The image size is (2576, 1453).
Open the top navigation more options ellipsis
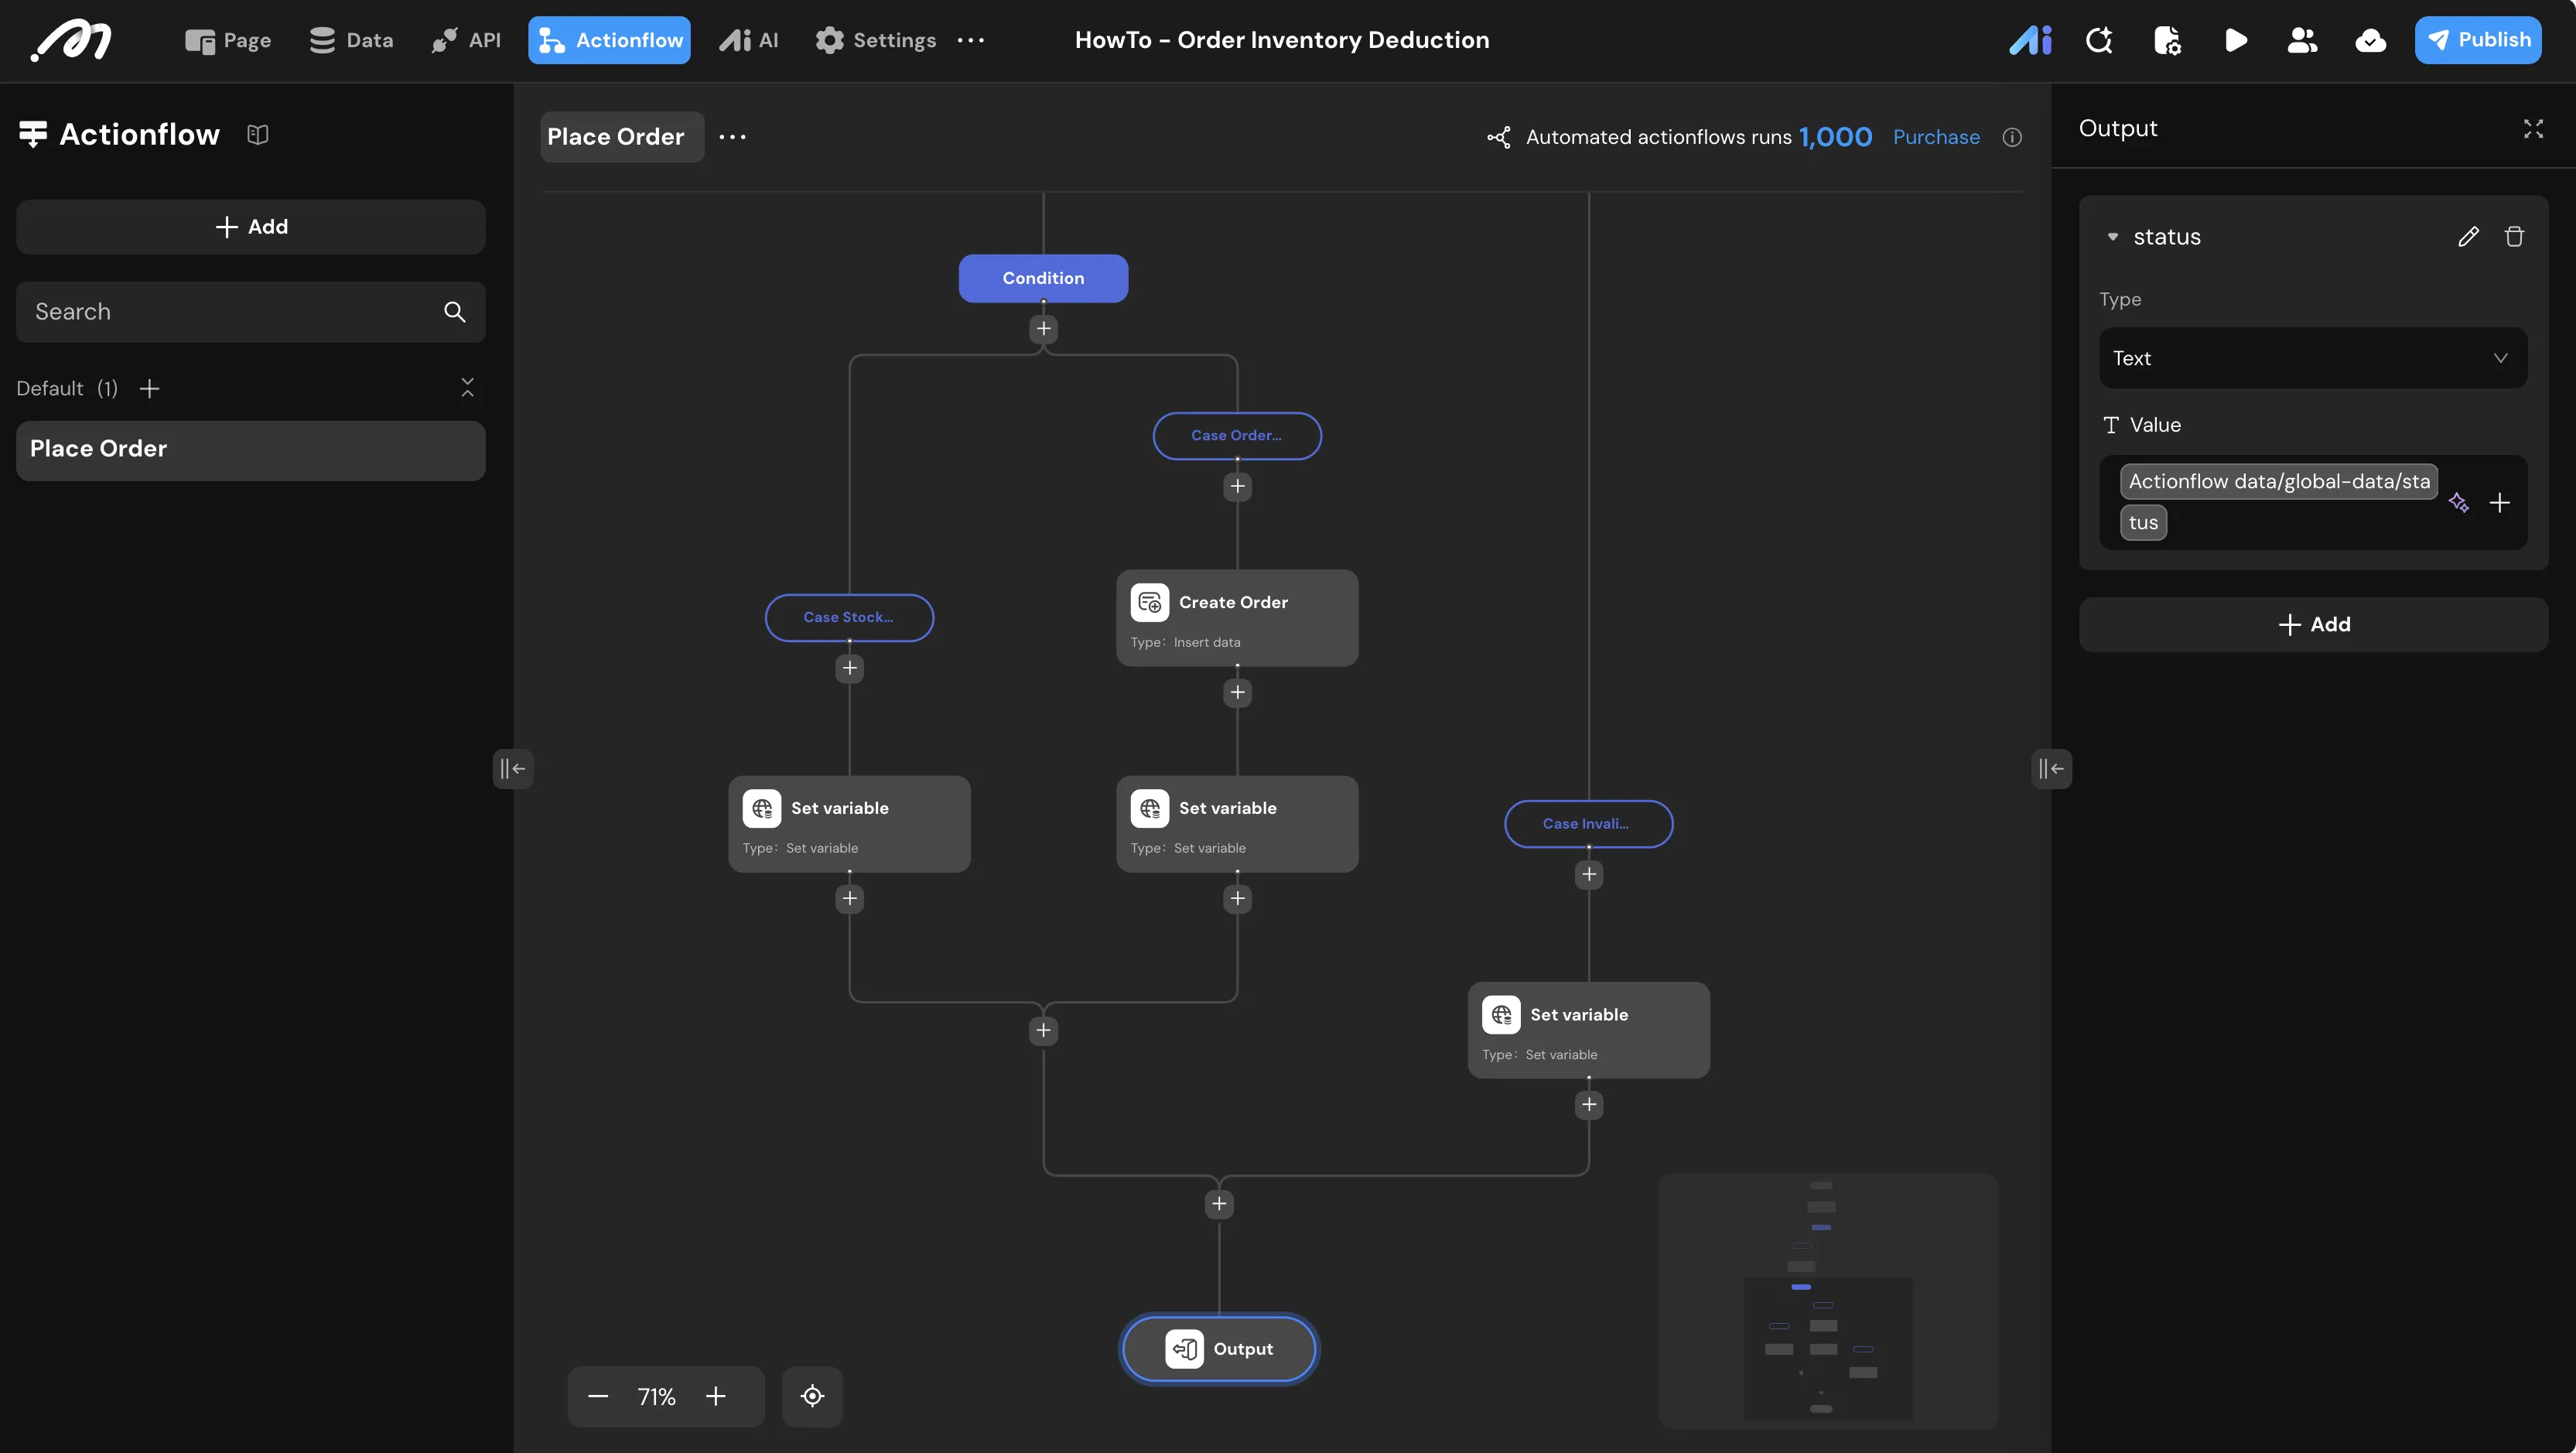point(970,40)
